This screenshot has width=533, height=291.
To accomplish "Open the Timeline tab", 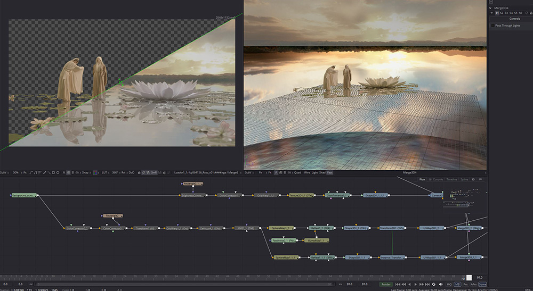I will [451, 179].
